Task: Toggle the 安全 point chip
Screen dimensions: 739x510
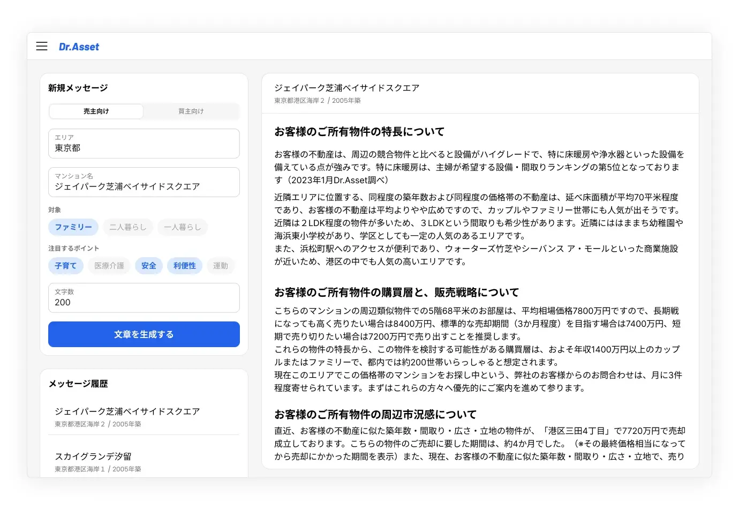Action: (x=149, y=266)
